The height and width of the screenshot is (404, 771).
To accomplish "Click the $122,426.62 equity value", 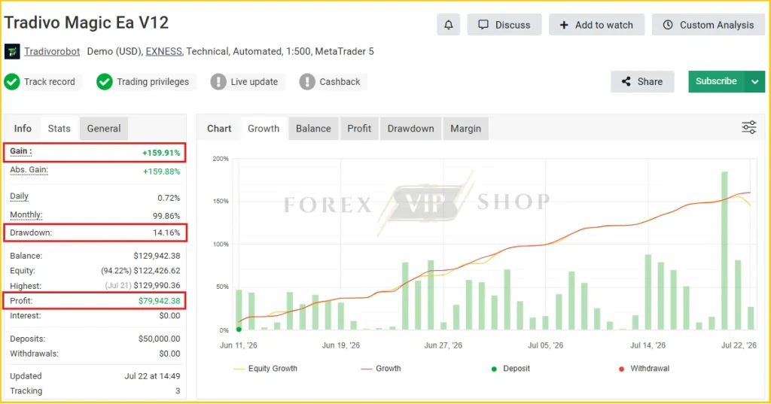I will pos(157,270).
